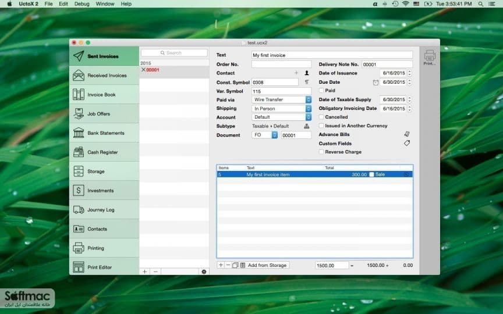Select Storage in the sidebar
503x314 pixels.
(104, 172)
